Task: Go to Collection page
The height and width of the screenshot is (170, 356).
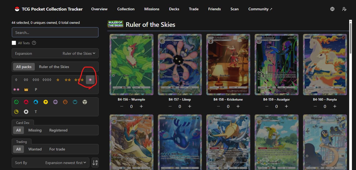Action: click(x=126, y=9)
